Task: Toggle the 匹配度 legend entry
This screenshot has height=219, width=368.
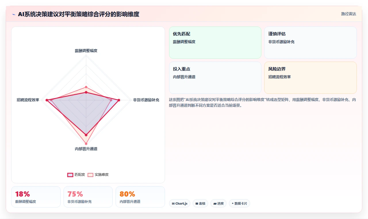Action: click(76, 175)
